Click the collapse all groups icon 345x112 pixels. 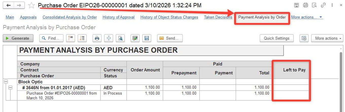click(x=71, y=38)
